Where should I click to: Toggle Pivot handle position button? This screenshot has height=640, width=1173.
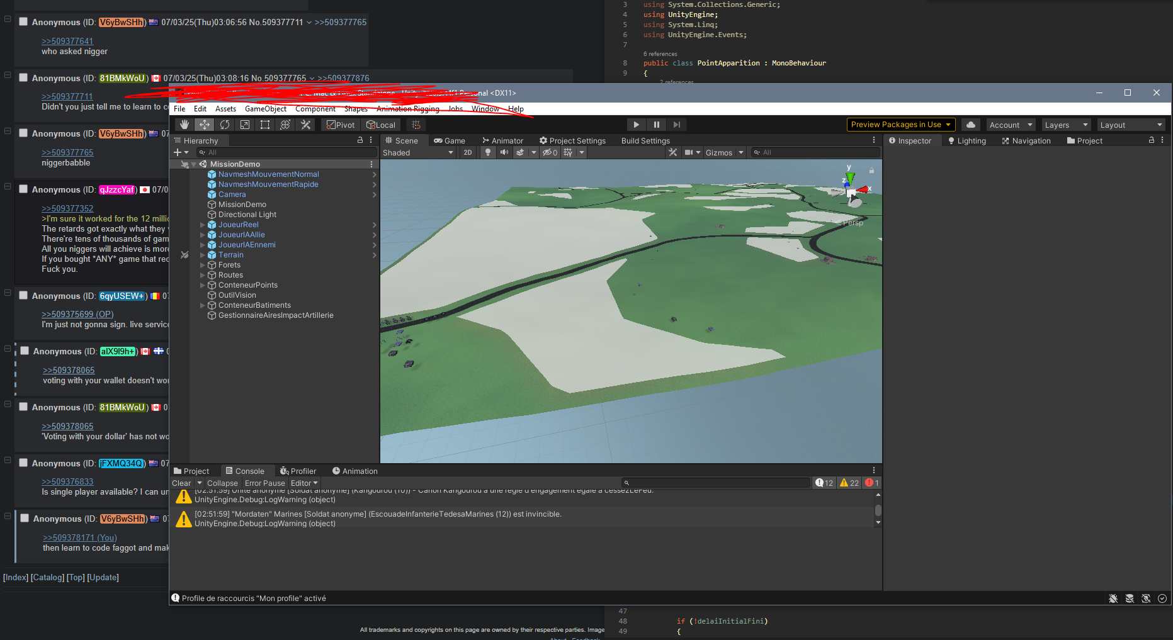pos(341,125)
